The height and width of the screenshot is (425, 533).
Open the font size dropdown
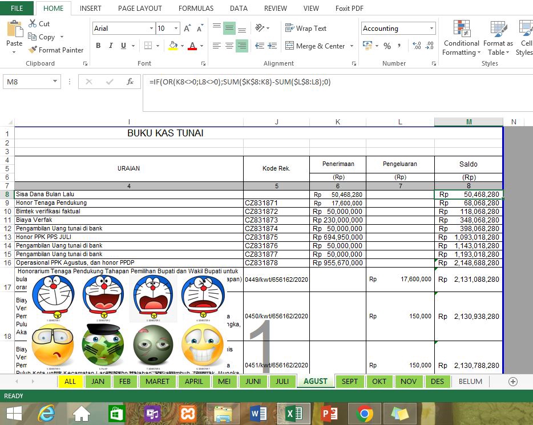point(174,28)
